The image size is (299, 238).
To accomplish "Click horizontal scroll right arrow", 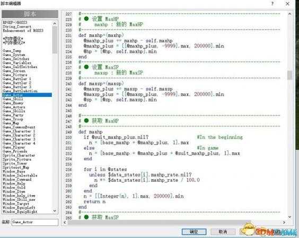I will (284, 222).
